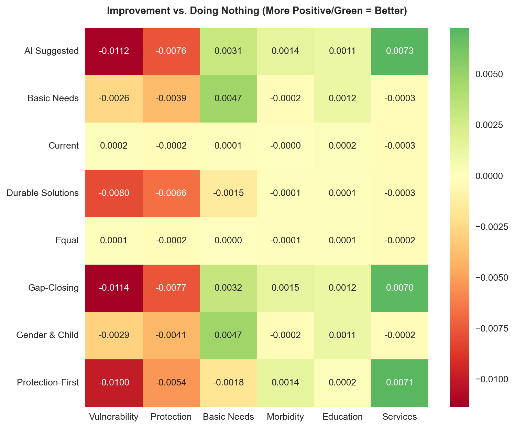Click the Gender & Child row label
Viewport: 515px width, 428px height.
(x=48, y=335)
